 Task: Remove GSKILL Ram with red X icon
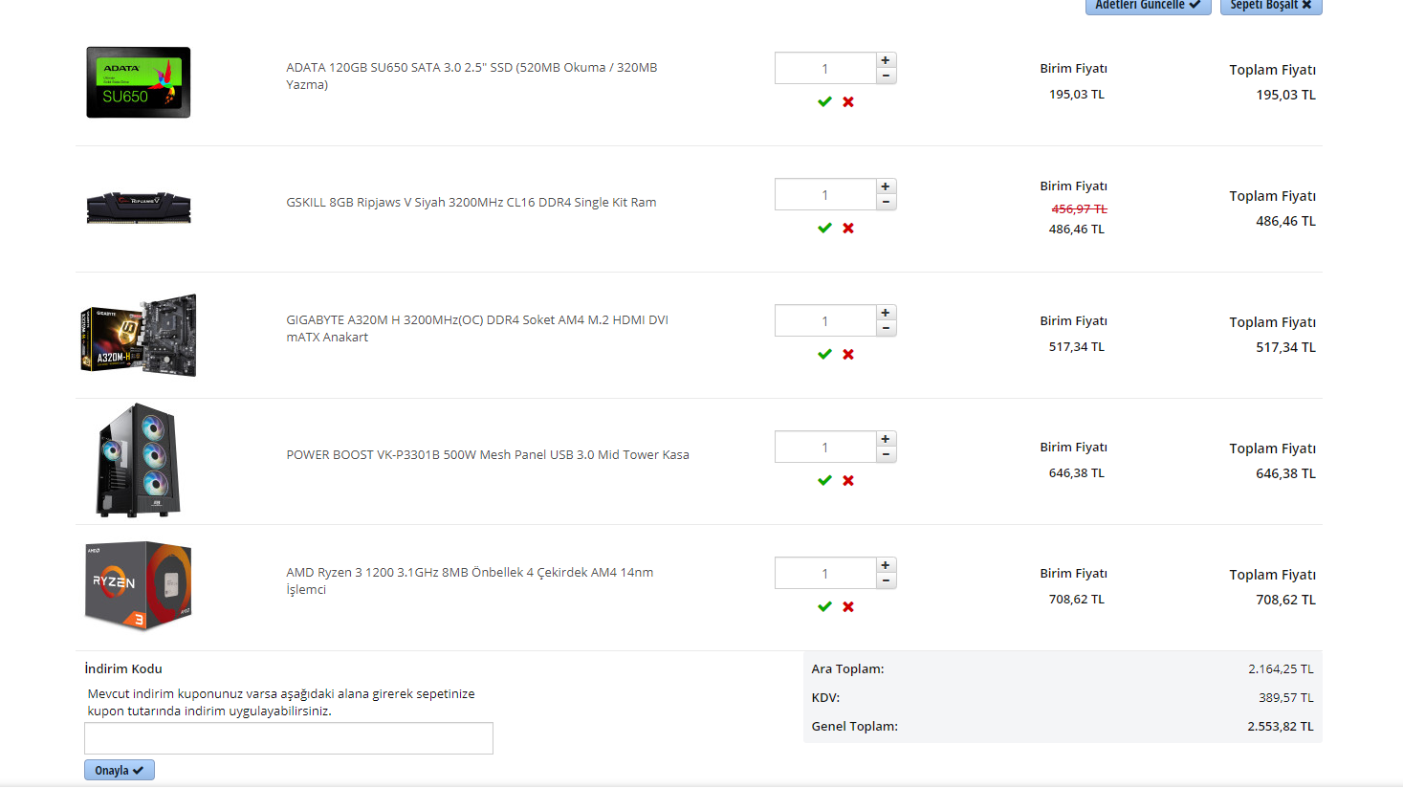(x=848, y=228)
